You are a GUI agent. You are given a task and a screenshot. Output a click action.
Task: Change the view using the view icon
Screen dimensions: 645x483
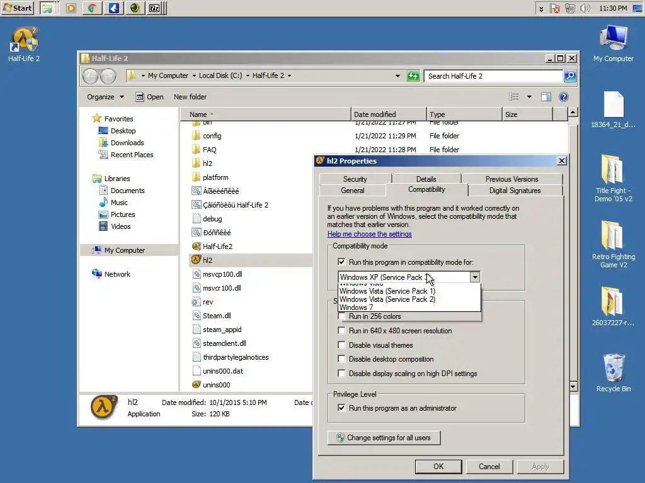tap(514, 97)
